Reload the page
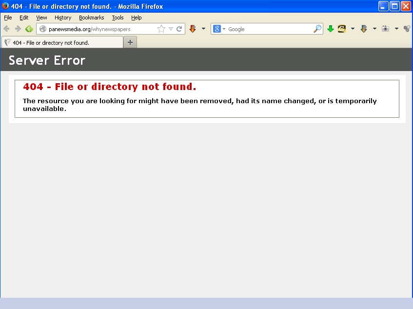Screen dimensions: 413x309 179,29
